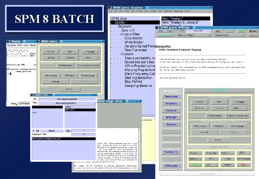Open View menu in Matlab window
This screenshot has height=179, width=259.
pyautogui.click(x=26, y=45)
